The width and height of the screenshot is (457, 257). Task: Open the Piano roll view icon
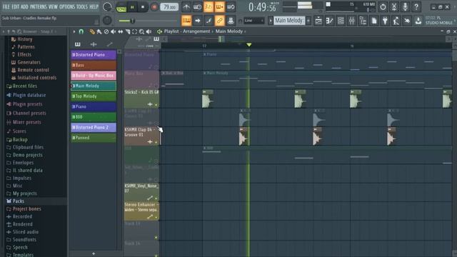coord(330,21)
